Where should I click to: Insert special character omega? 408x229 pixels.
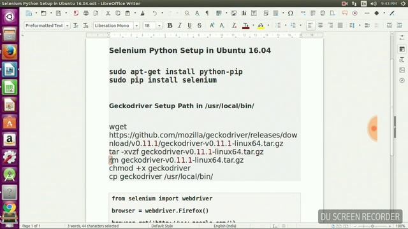(x=291, y=13)
